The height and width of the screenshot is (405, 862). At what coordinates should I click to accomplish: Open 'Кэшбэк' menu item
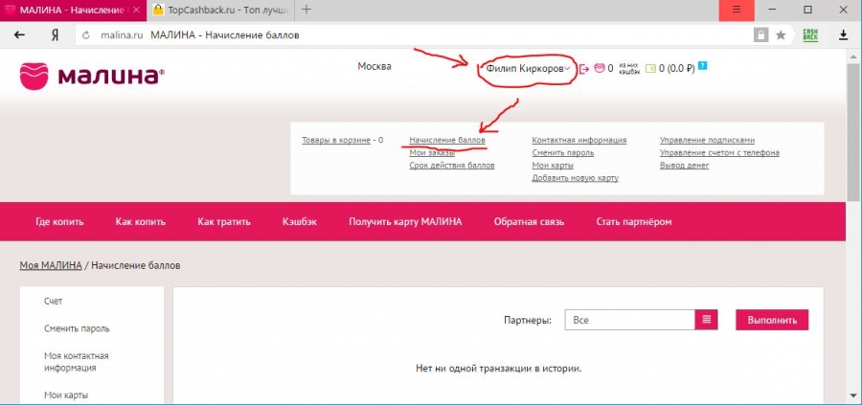(x=300, y=222)
